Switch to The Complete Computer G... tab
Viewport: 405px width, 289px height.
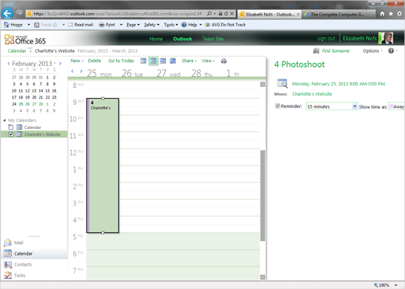[x=337, y=14]
